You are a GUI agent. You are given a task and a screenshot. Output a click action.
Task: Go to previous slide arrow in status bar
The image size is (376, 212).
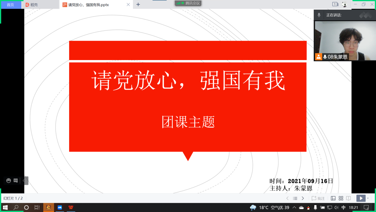coord(287,198)
